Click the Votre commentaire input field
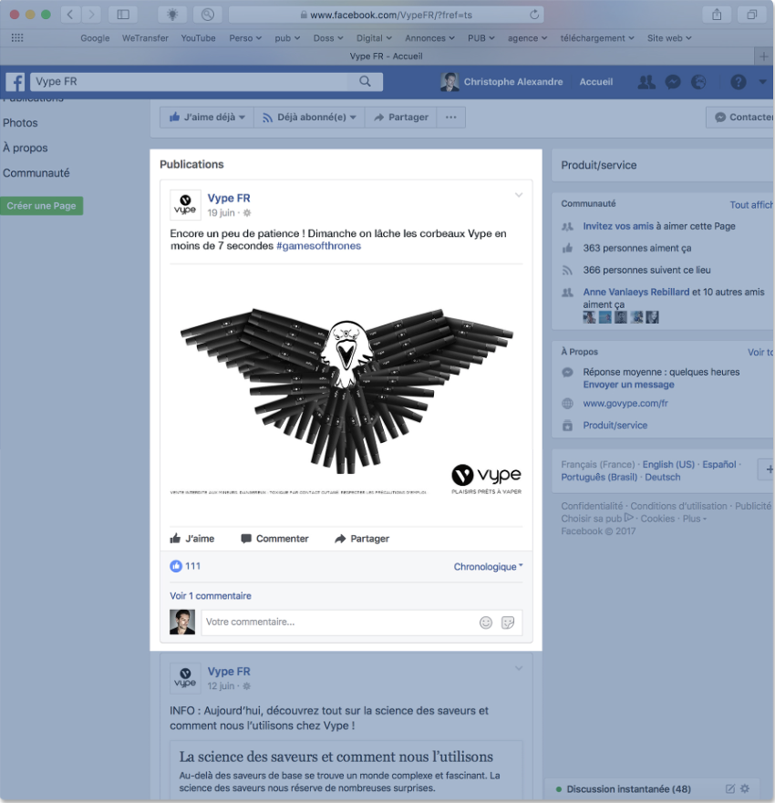The image size is (775, 803). (x=337, y=623)
